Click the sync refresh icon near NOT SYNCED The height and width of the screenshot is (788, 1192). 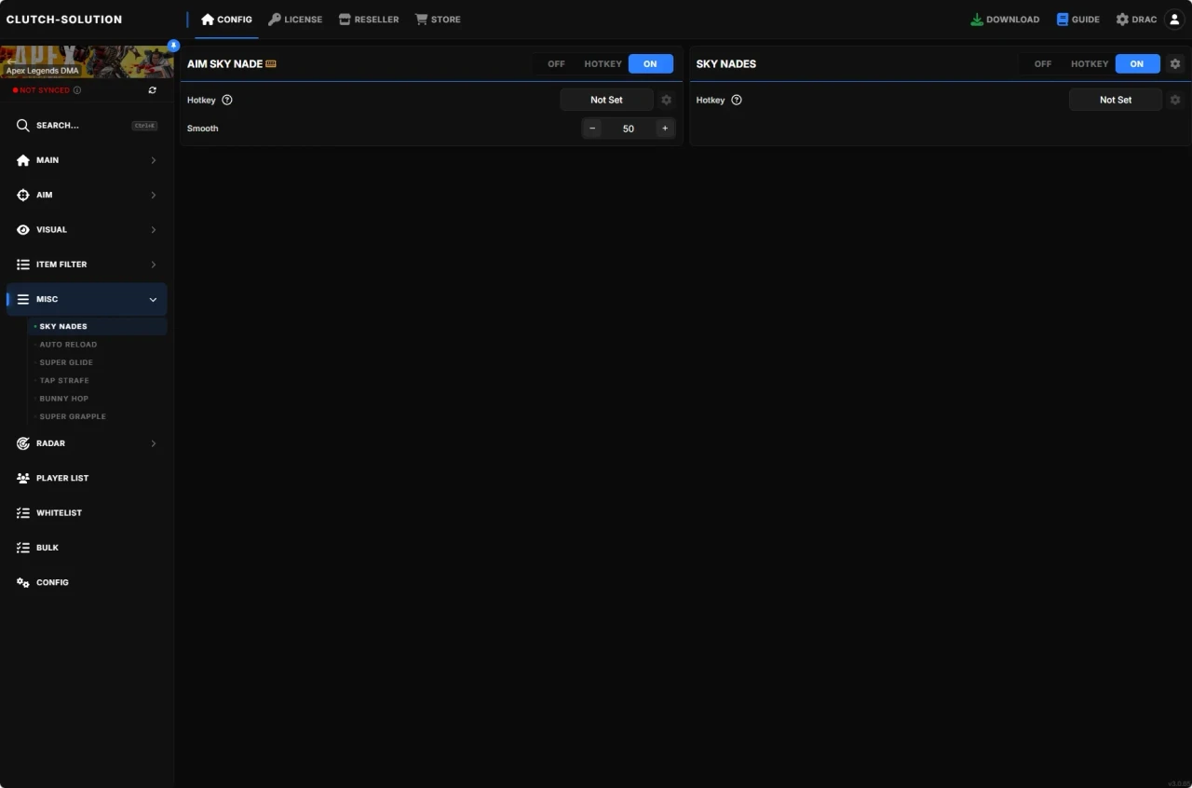(x=152, y=89)
